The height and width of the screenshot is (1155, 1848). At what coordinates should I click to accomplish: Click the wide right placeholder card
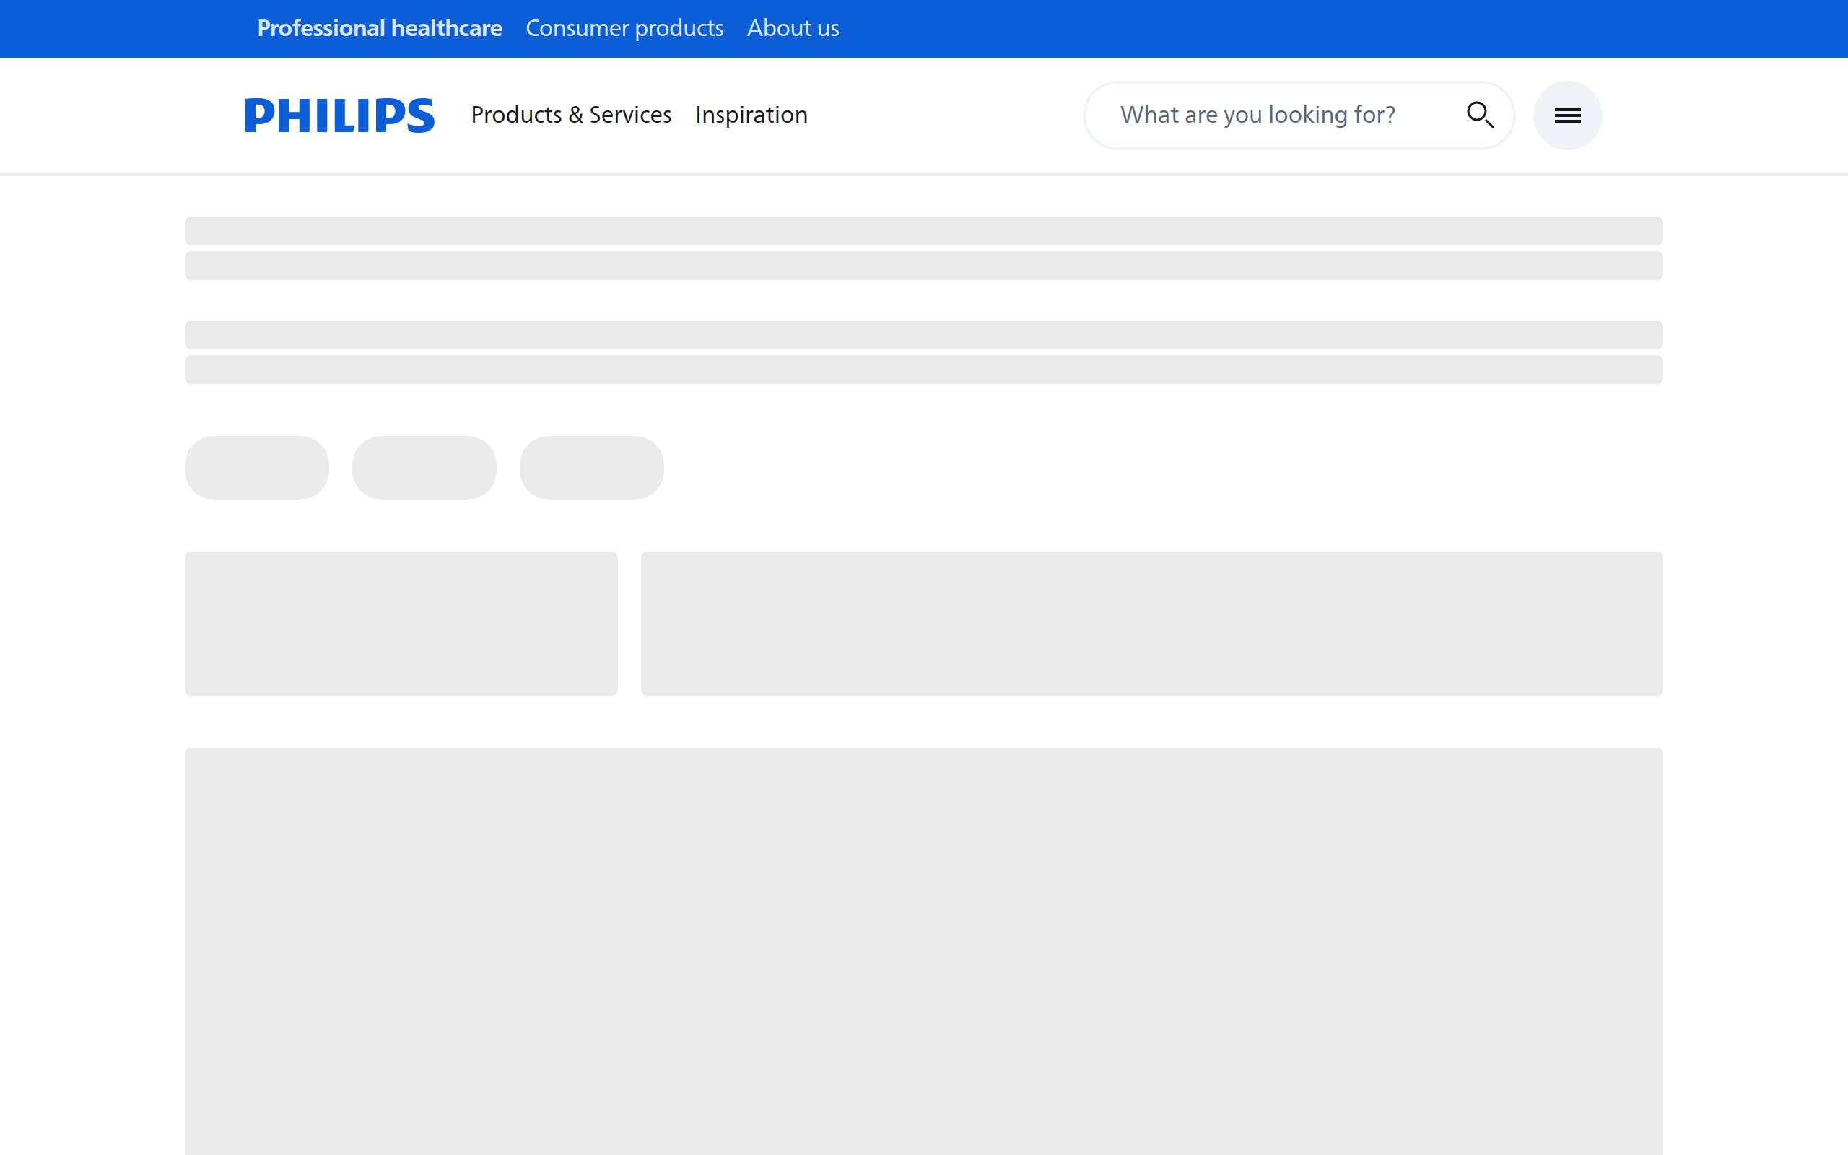[1151, 623]
